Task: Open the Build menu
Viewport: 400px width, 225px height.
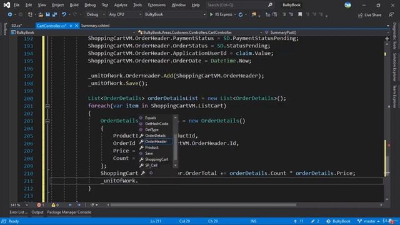Action: pos(74,5)
